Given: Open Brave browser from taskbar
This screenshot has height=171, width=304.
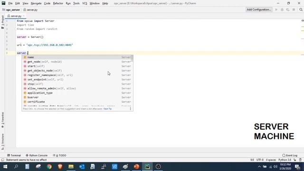Looking at the screenshot, I should tap(60, 167).
